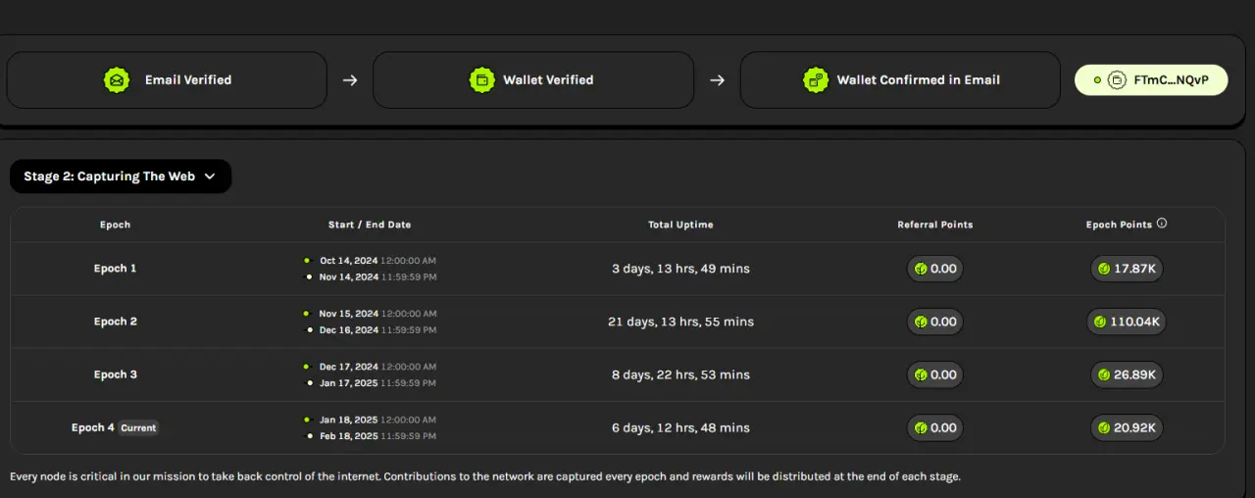This screenshot has width=1255, height=498.
Task: Click the Epoch 4 points badge 20.92K
Action: [x=1127, y=427]
